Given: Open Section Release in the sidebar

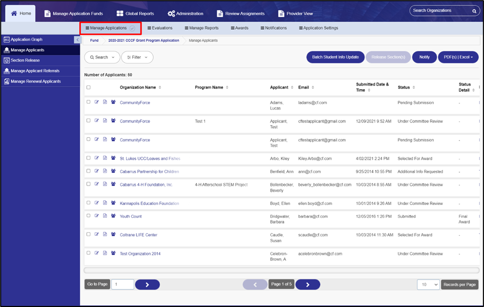Looking at the screenshot, I should (41, 60).
